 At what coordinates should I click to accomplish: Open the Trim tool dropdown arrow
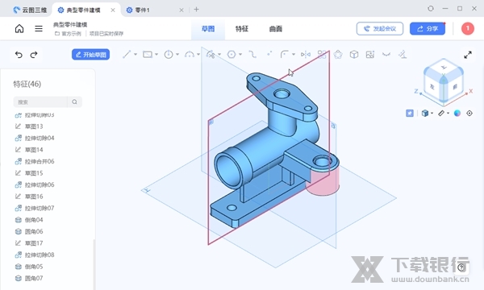pyautogui.click(x=219, y=55)
